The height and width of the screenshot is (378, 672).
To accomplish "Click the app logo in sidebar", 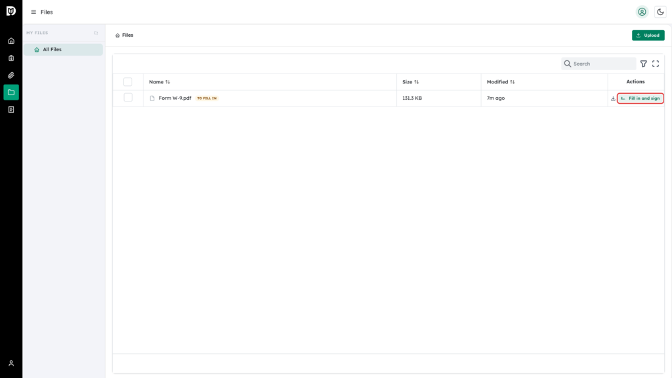I will (x=11, y=11).
